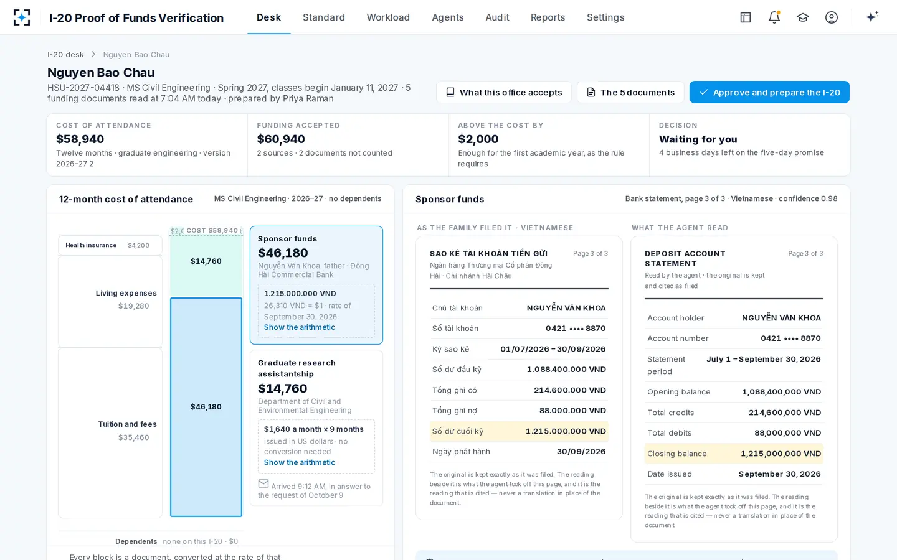Launch the AI sparkle assistant

(872, 17)
